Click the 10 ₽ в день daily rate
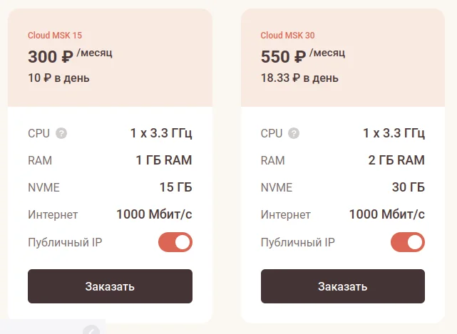457x334 pixels. 58,78
